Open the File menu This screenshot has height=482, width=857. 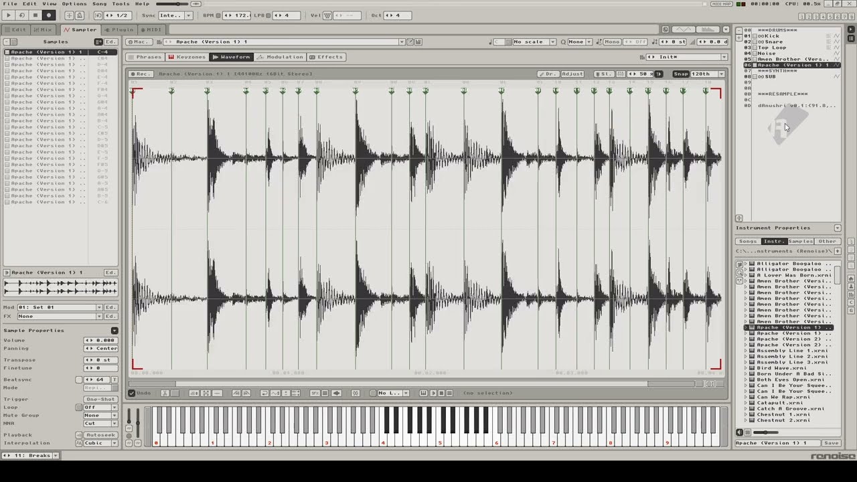click(x=10, y=3)
